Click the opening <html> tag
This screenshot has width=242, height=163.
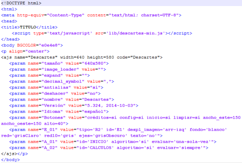(9, 9)
